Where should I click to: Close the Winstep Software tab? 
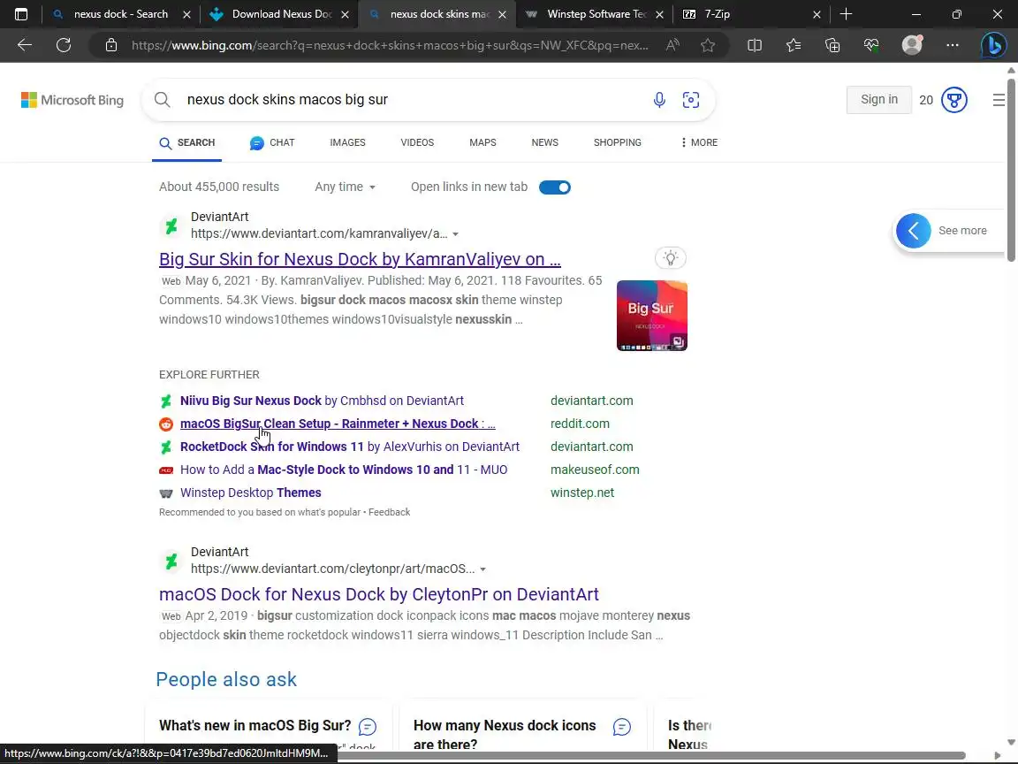tap(659, 14)
